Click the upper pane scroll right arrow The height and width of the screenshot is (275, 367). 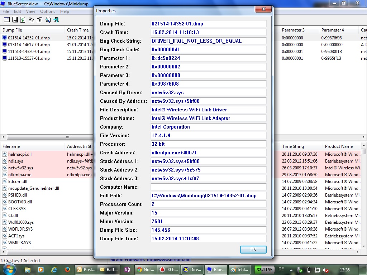point(363,137)
